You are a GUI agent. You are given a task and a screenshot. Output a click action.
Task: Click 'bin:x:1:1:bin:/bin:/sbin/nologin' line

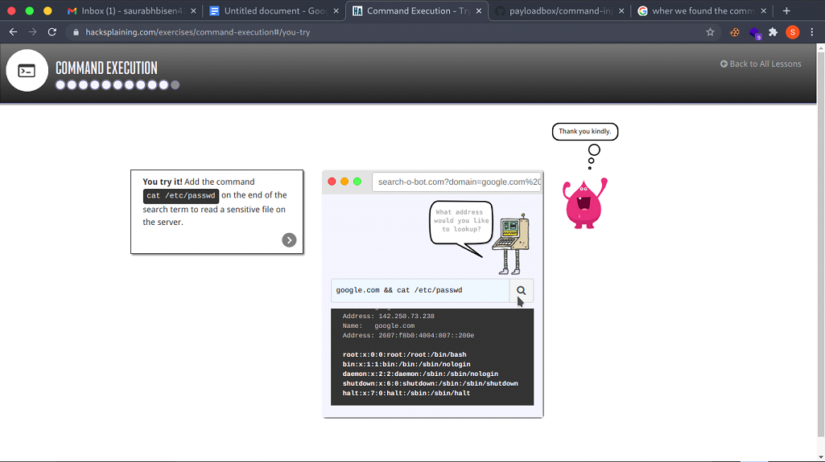[406, 364]
